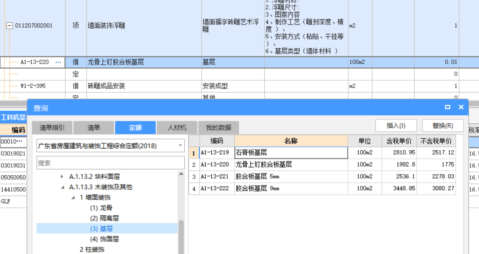Select the W1-2-395 row code
Viewport: 479px width, 254px height.
pos(33,86)
